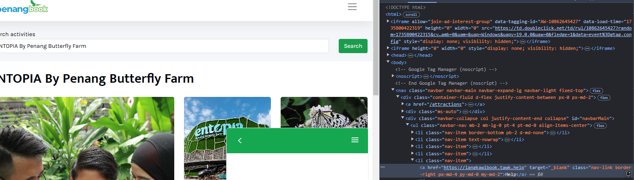Collapse the body element node
The width and height of the screenshot is (634, 180).
click(x=388, y=62)
